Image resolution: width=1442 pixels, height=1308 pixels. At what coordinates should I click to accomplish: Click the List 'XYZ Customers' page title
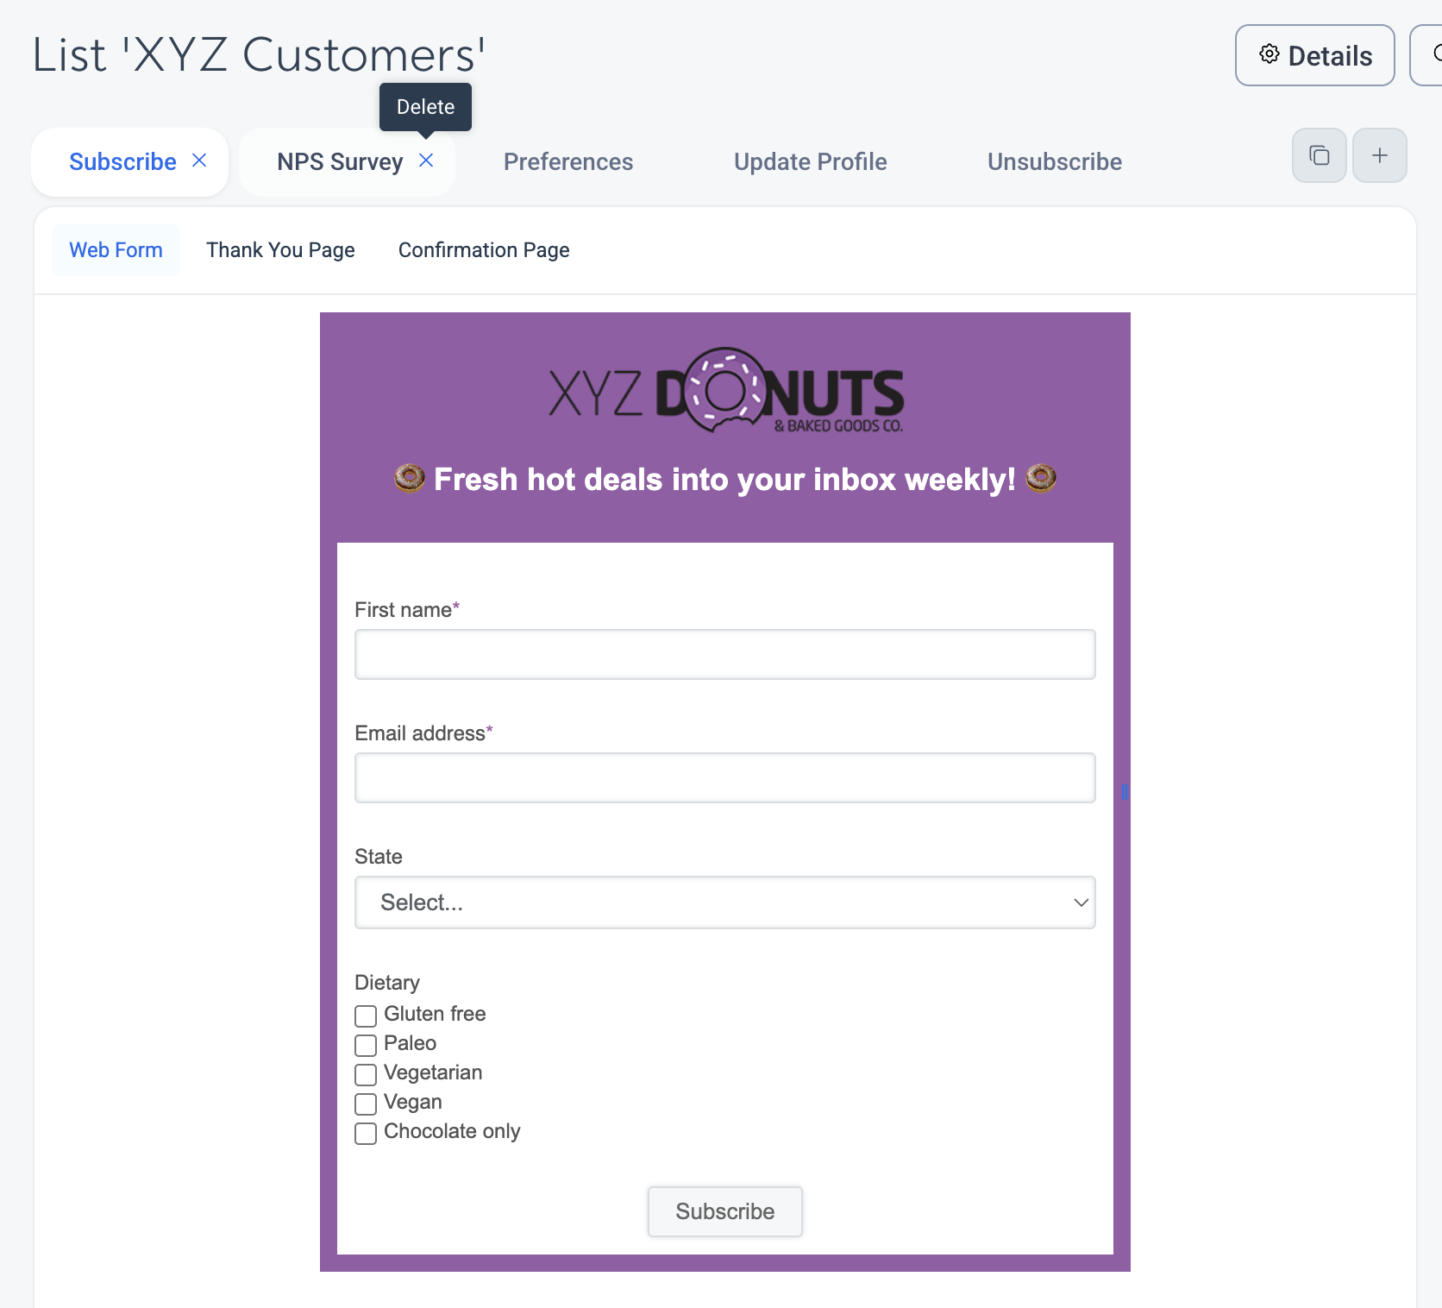click(x=259, y=55)
